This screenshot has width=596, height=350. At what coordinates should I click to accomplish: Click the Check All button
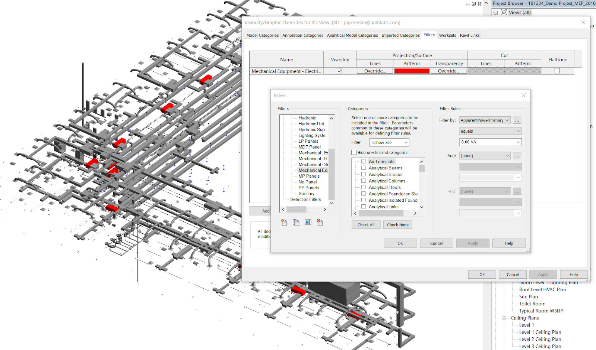click(x=366, y=225)
